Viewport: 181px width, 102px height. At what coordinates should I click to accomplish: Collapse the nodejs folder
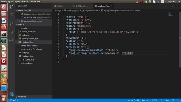(x=34, y=28)
